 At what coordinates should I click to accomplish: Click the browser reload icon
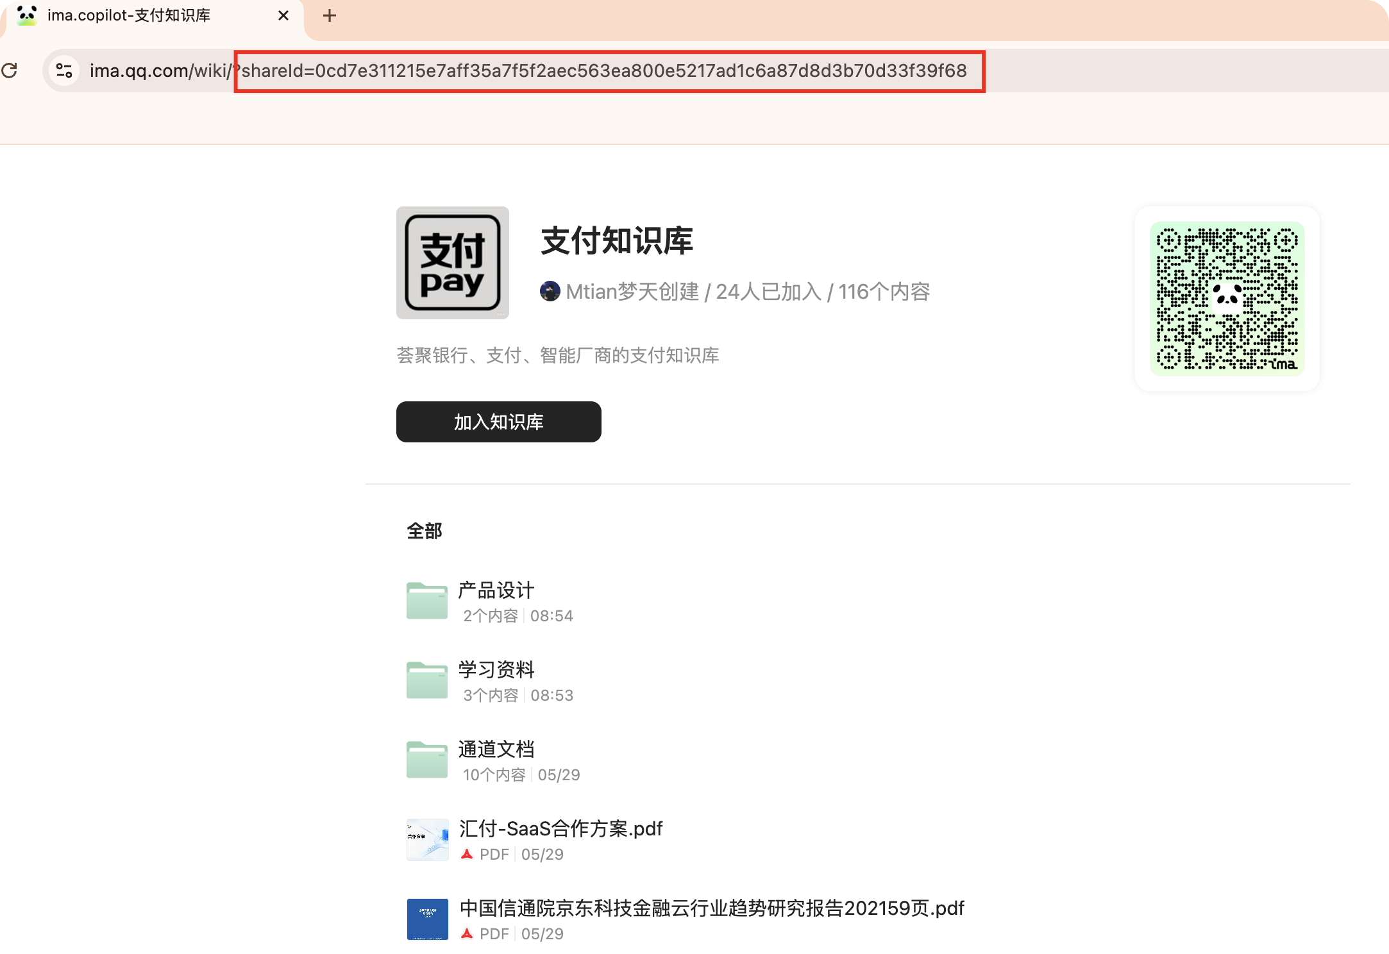pyautogui.click(x=10, y=71)
